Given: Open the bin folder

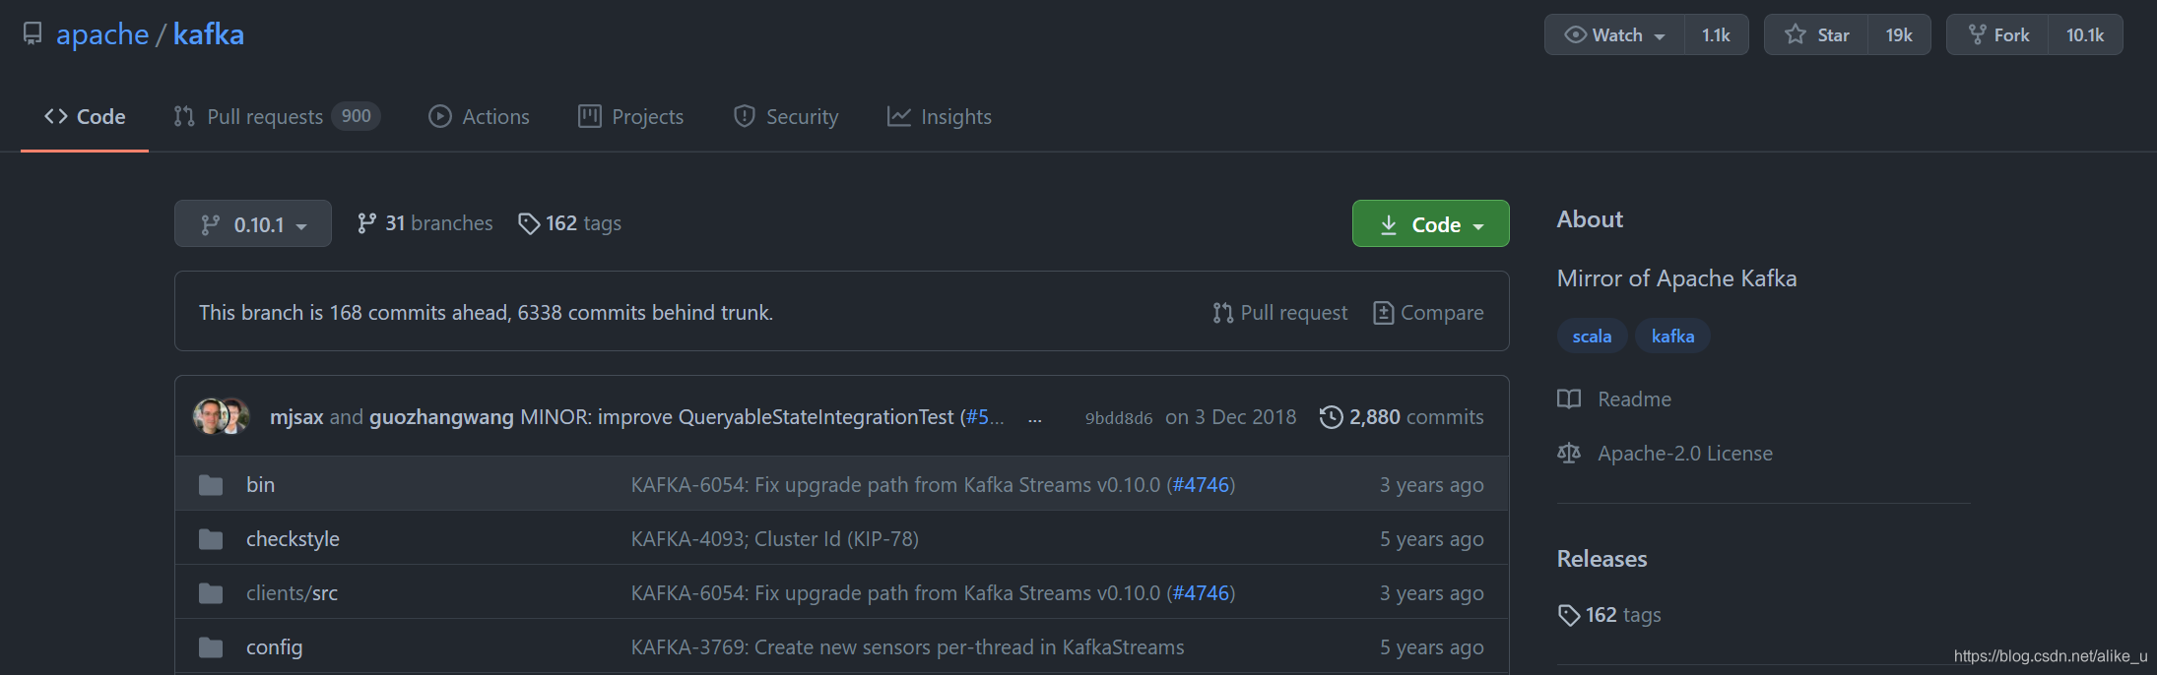Looking at the screenshot, I should (260, 485).
